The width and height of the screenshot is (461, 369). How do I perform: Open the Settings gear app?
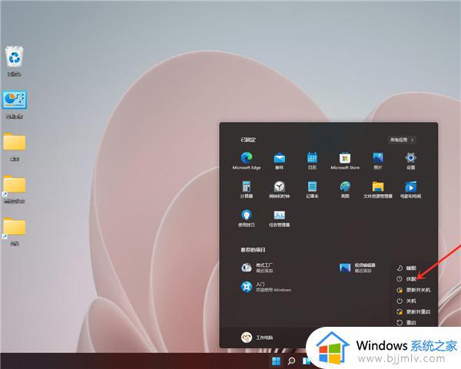point(410,160)
